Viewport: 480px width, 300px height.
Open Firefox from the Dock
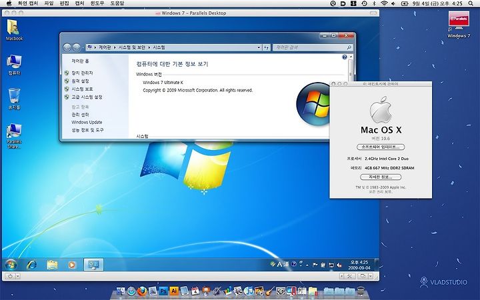(142, 291)
